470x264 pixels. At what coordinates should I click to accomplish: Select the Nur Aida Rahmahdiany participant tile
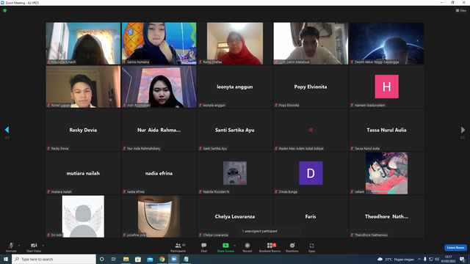[159, 130]
